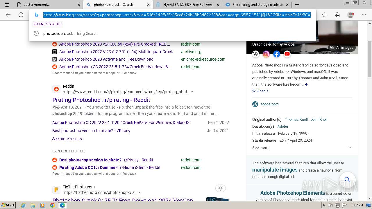
Task: Click 'See more results' under Reddit
Action: pos(67,139)
